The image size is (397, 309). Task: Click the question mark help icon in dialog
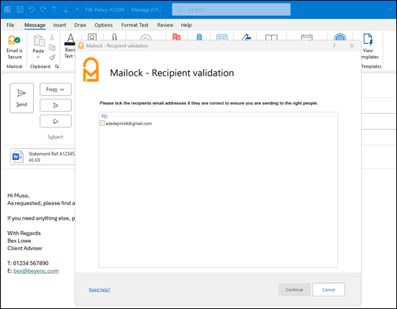click(334, 46)
